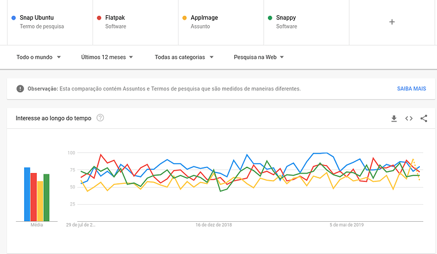The image size is (437, 254).
Task: Click the plus icon to add comparison
Action: tap(391, 21)
